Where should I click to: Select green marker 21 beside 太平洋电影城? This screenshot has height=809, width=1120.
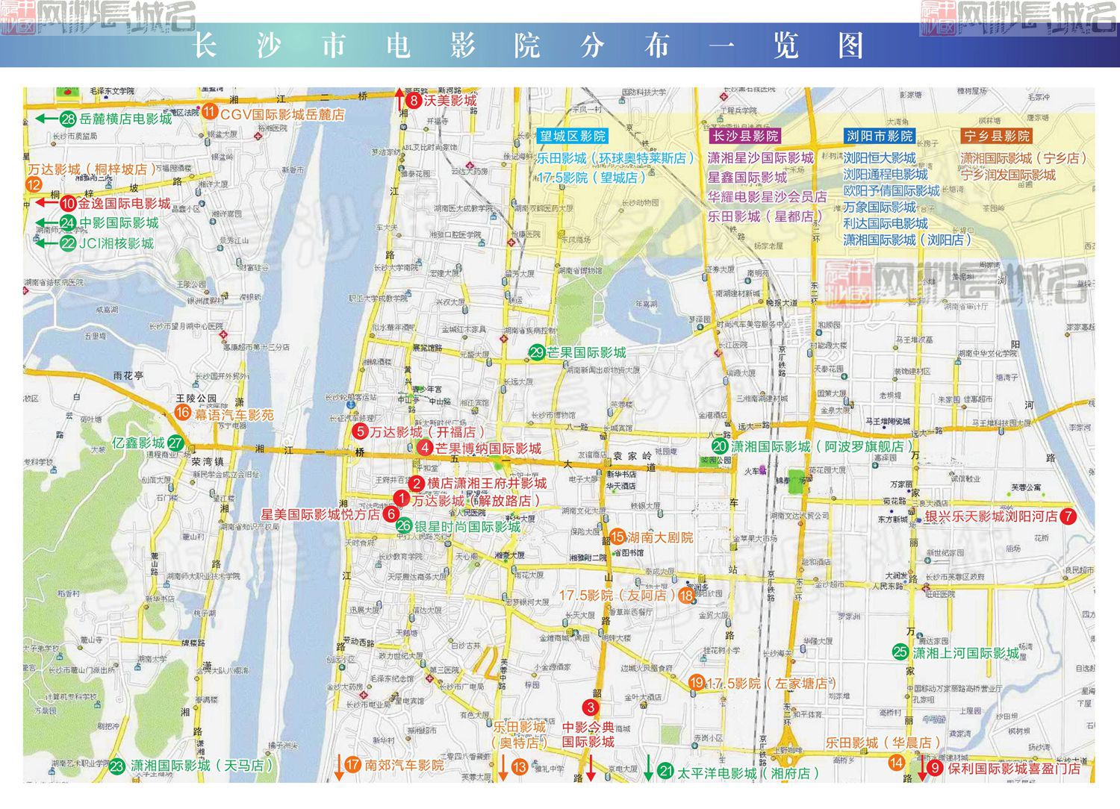tap(666, 771)
